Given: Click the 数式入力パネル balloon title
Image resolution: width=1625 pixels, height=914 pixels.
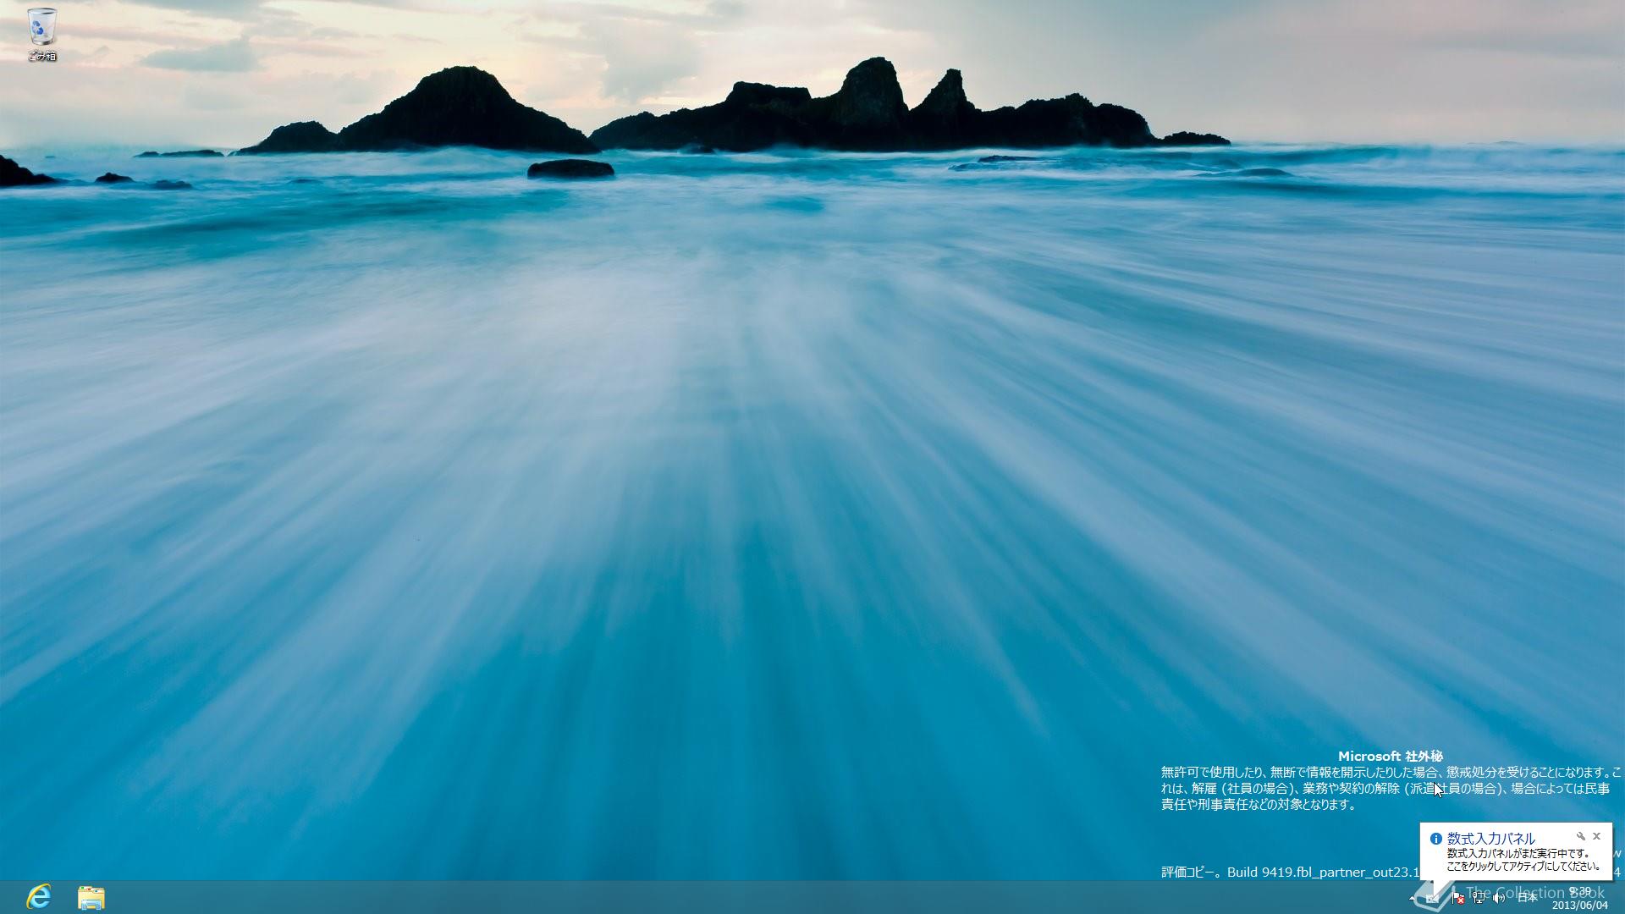Looking at the screenshot, I should pyautogui.click(x=1490, y=839).
